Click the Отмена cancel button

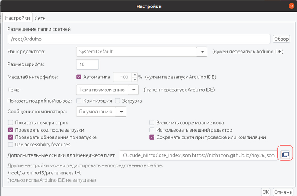coord(283,192)
